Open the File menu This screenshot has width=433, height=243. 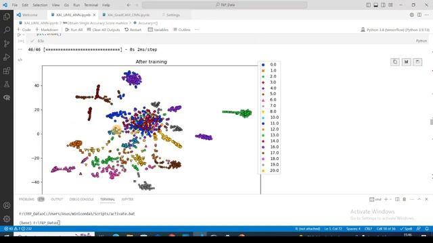tap(15, 5)
